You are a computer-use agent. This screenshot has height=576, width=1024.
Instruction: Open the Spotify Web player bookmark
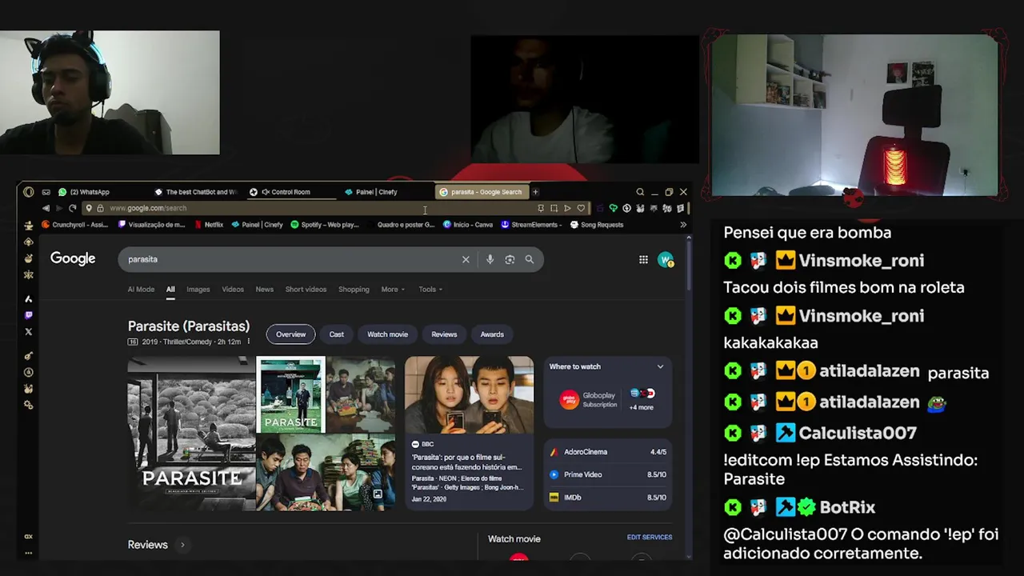pos(325,225)
